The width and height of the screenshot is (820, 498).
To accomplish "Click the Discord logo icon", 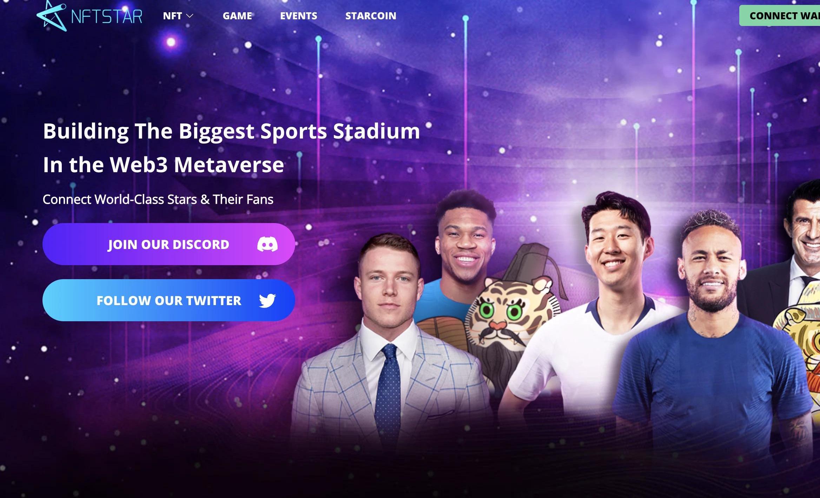I will click(x=267, y=244).
